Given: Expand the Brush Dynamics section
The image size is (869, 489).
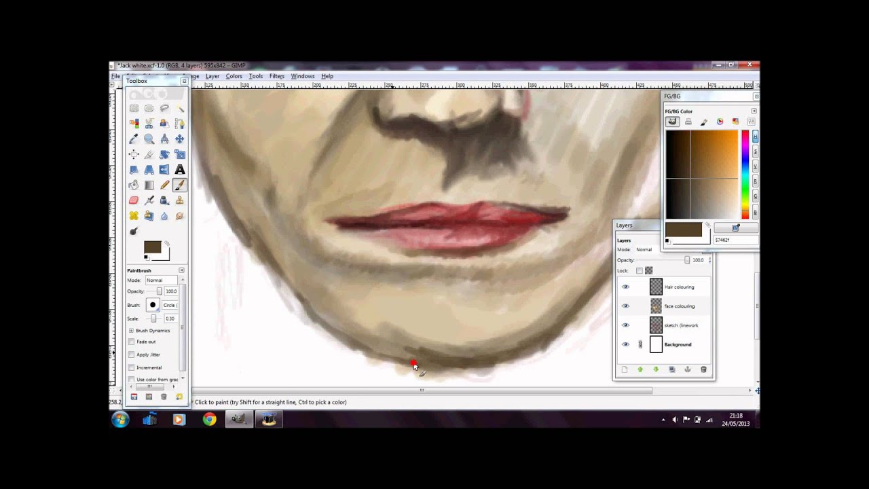Looking at the screenshot, I should tap(131, 330).
